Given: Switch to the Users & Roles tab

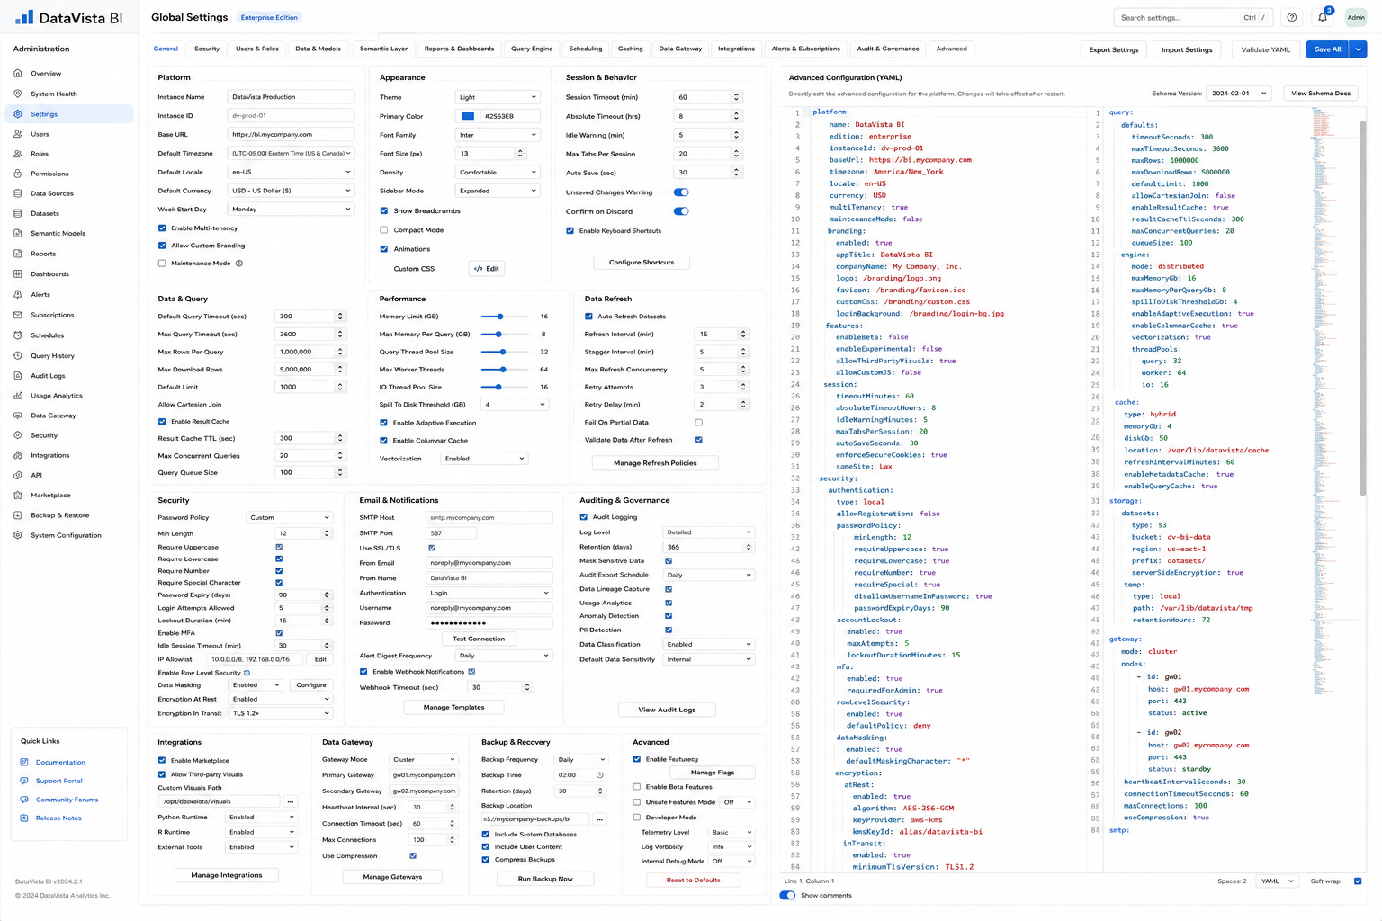Looking at the screenshot, I should (x=257, y=49).
